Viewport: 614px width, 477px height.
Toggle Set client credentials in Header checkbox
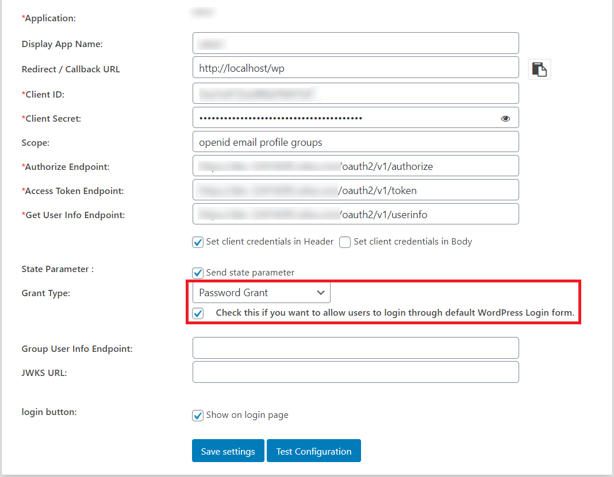click(x=198, y=242)
